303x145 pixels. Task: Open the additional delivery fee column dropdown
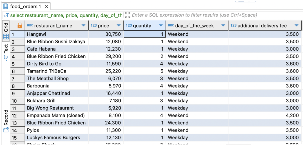click(x=297, y=26)
